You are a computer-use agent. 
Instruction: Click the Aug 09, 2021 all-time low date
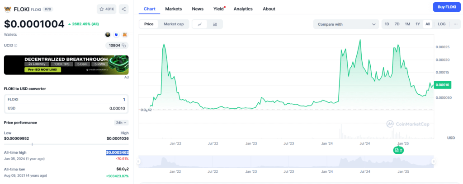(25, 175)
